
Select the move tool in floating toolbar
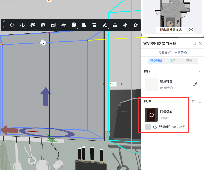click(x=12, y=25)
